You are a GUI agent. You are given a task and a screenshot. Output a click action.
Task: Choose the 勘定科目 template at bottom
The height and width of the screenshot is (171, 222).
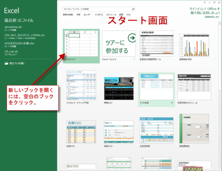point(81,166)
